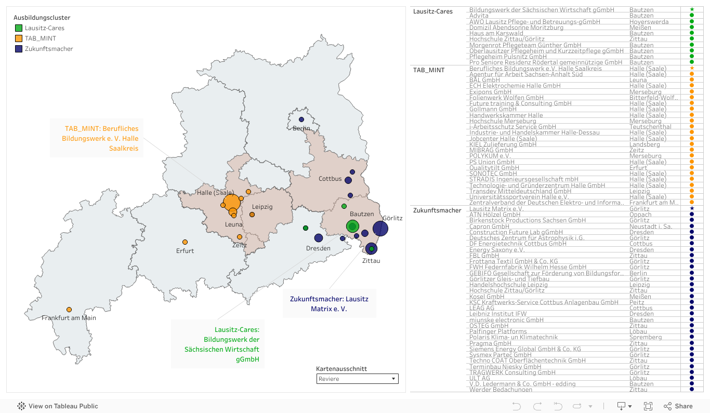710x413 pixels.
Task: Select the large green circle under Bautzen
Action: pos(353,226)
